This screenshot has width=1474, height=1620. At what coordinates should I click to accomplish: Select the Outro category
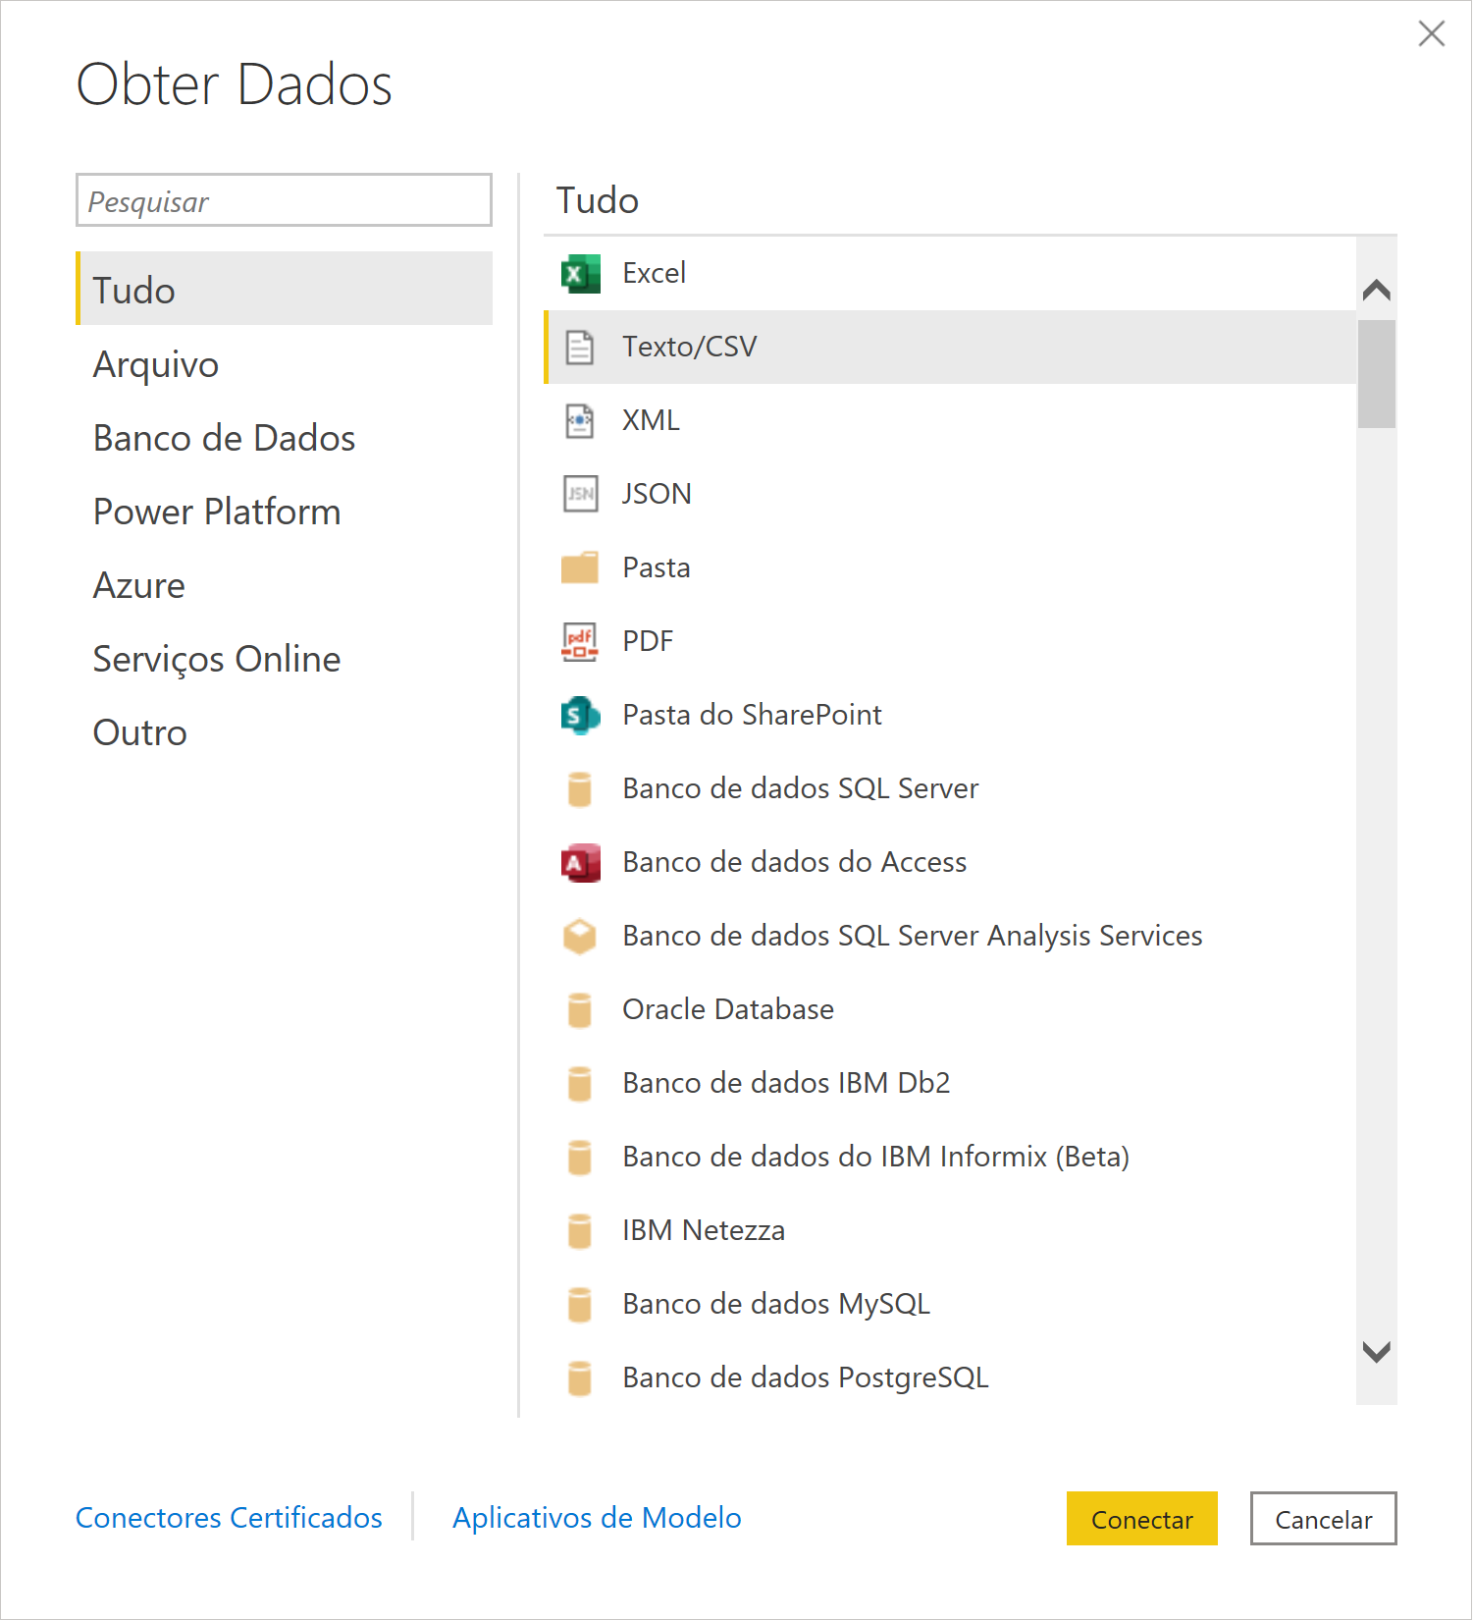pos(285,732)
